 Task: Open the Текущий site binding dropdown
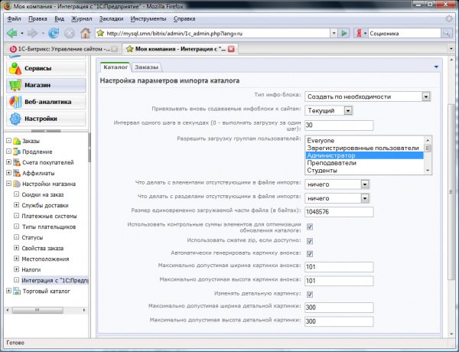coord(329,111)
